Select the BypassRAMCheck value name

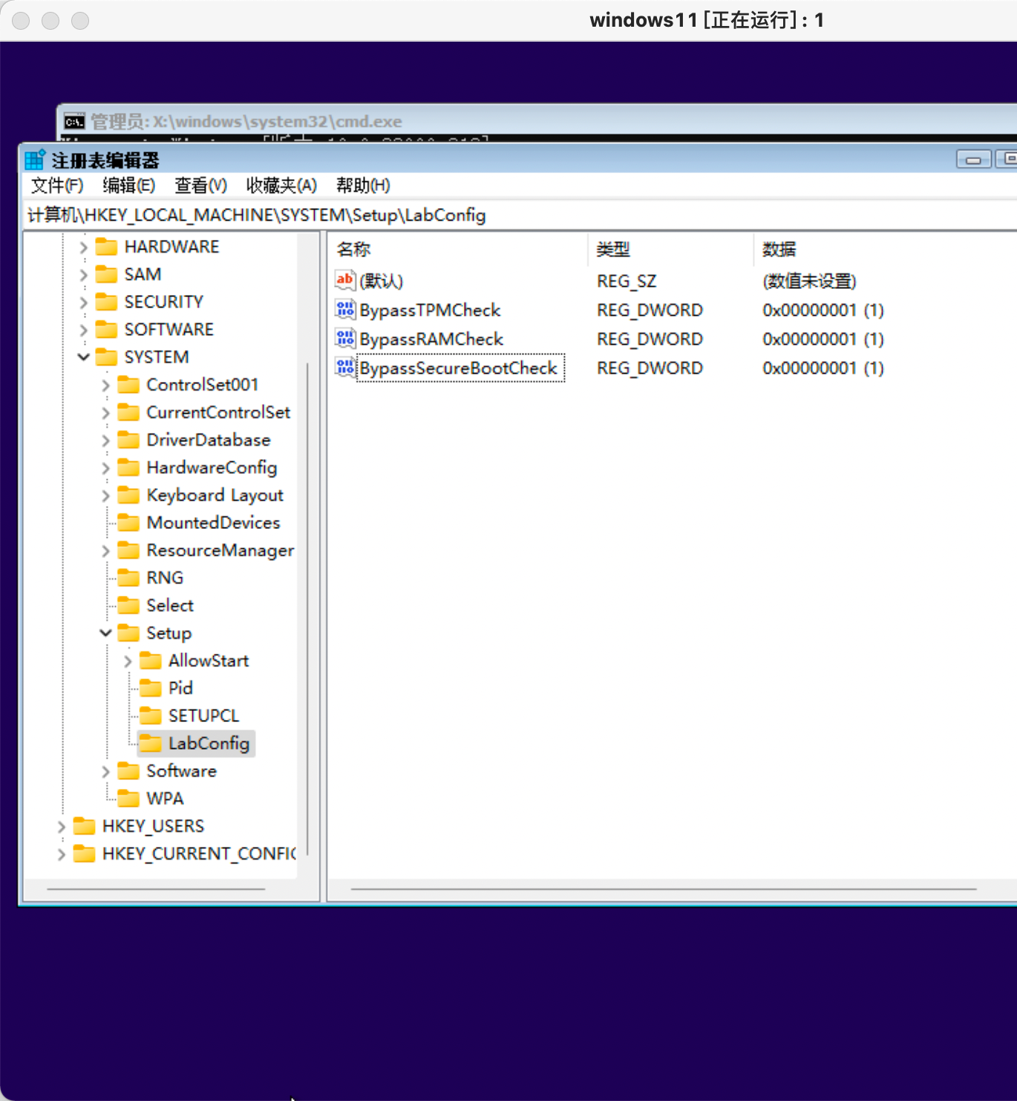click(431, 339)
